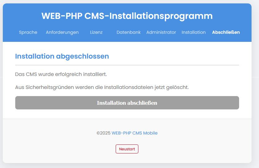259x168 pixels.
Task: Open the WEB-PHP CMS Mobile link
Action: [134, 133]
